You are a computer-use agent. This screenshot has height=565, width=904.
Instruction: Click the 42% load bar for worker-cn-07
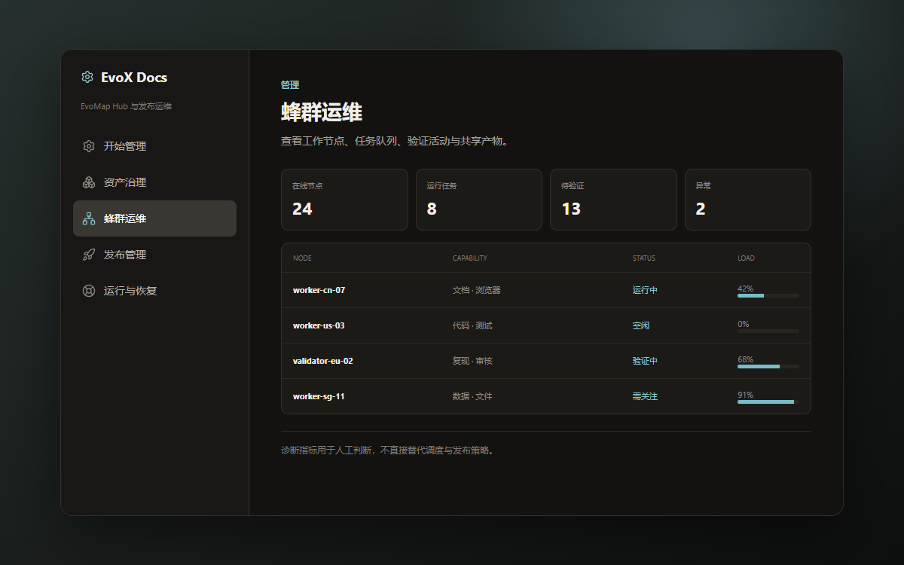point(768,296)
